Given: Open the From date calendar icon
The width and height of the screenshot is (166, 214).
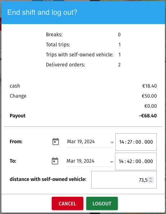Looking at the screenshot, I should tap(56, 141).
